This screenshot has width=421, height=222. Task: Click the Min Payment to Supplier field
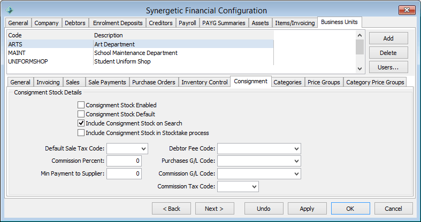pyautogui.click(x=124, y=174)
